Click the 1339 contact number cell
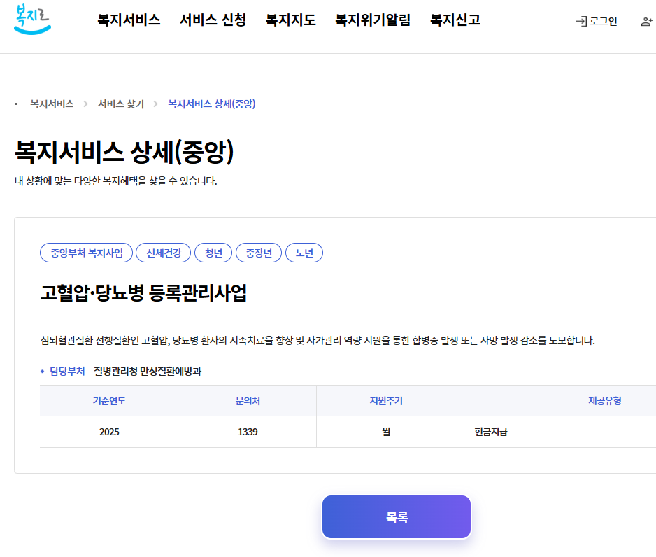This screenshot has height=557, width=656. coord(248,432)
